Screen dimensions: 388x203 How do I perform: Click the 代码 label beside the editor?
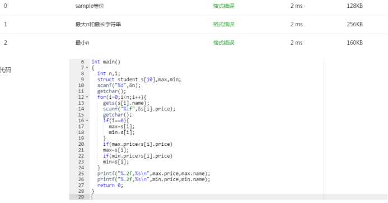[6, 70]
